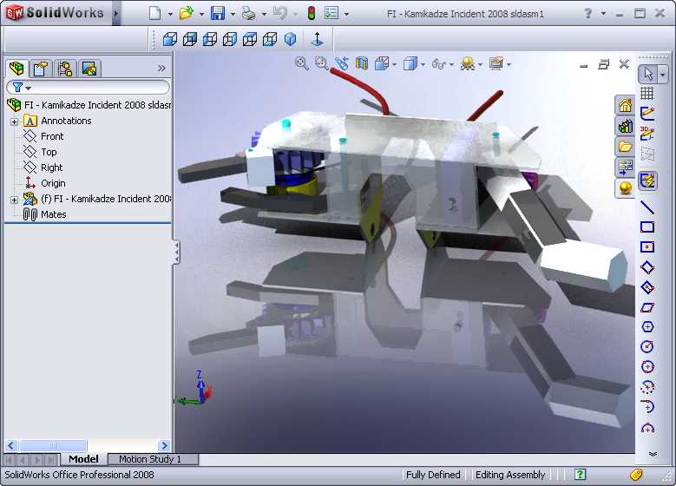Click the Rebuild traffic light icon

pyautogui.click(x=311, y=13)
